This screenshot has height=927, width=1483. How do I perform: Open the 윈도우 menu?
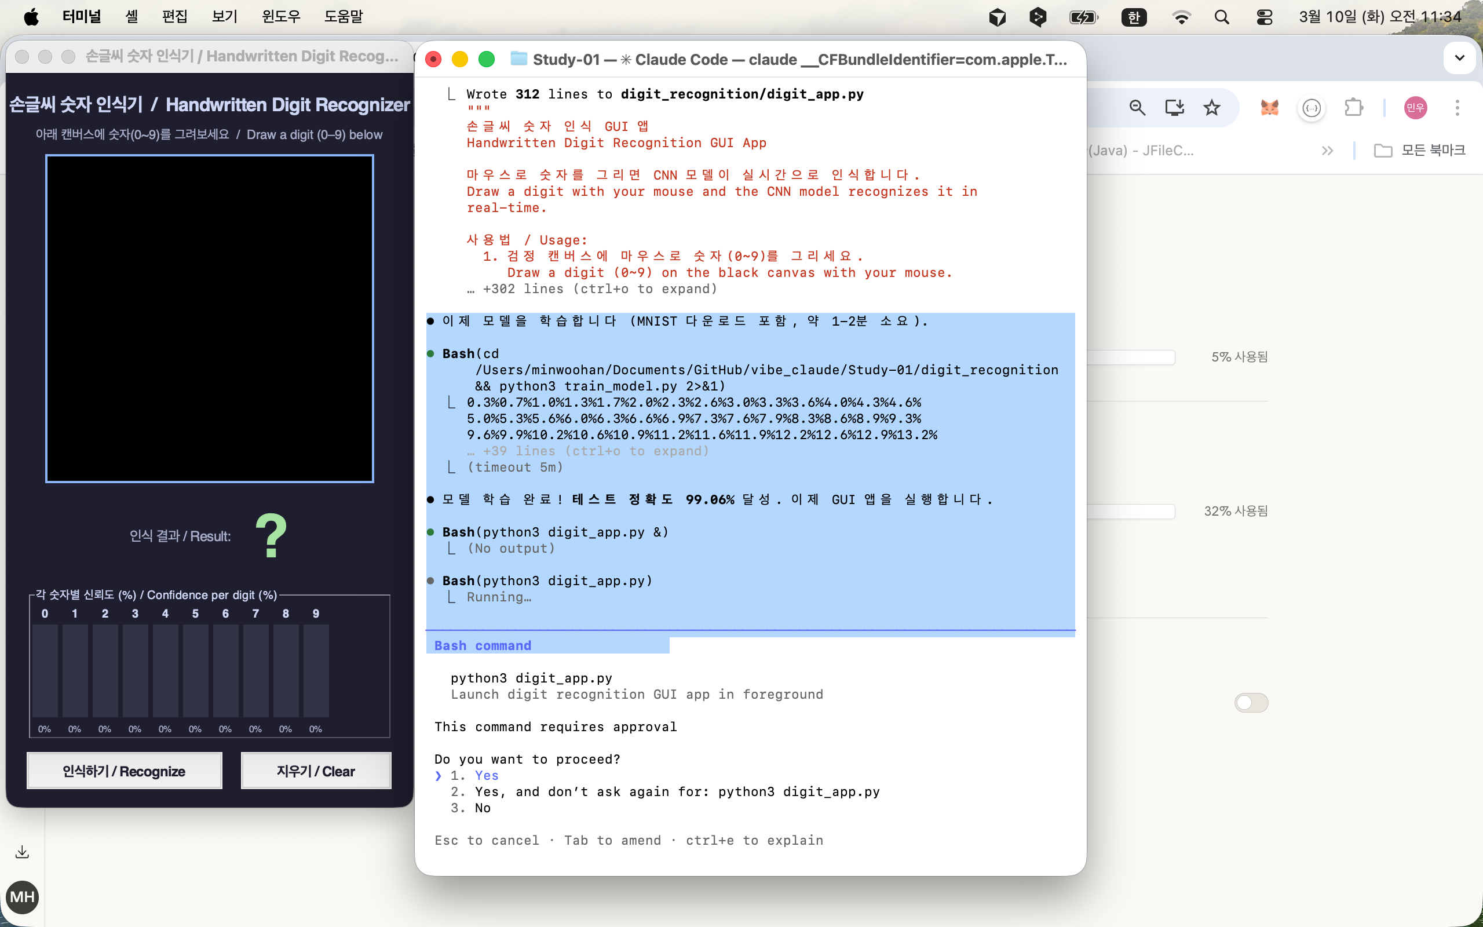tap(280, 17)
